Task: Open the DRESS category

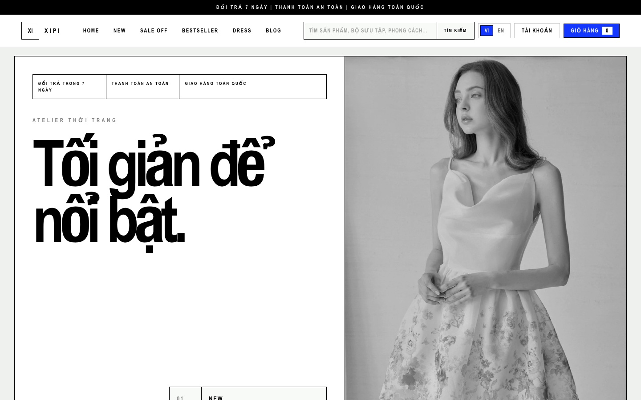Action: (x=242, y=31)
